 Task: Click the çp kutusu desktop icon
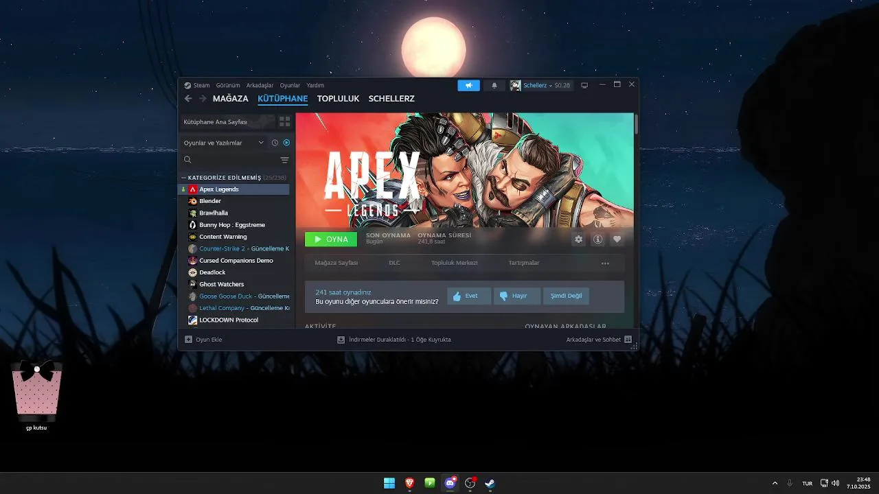(36, 396)
